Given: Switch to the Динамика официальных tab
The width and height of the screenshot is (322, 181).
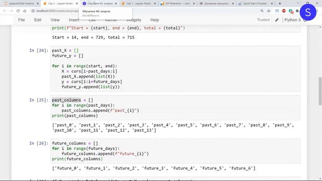Looking at the screenshot, I should point(216,4).
